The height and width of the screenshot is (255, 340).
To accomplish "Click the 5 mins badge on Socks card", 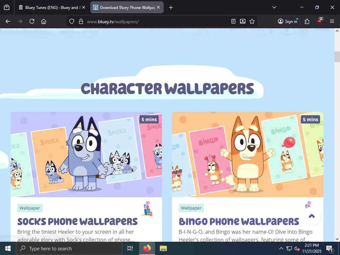I will click(x=149, y=120).
